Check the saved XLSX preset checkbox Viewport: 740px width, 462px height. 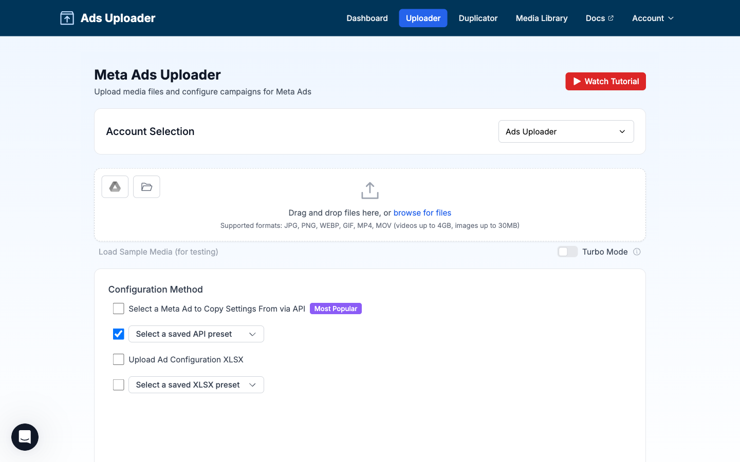[119, 385]
